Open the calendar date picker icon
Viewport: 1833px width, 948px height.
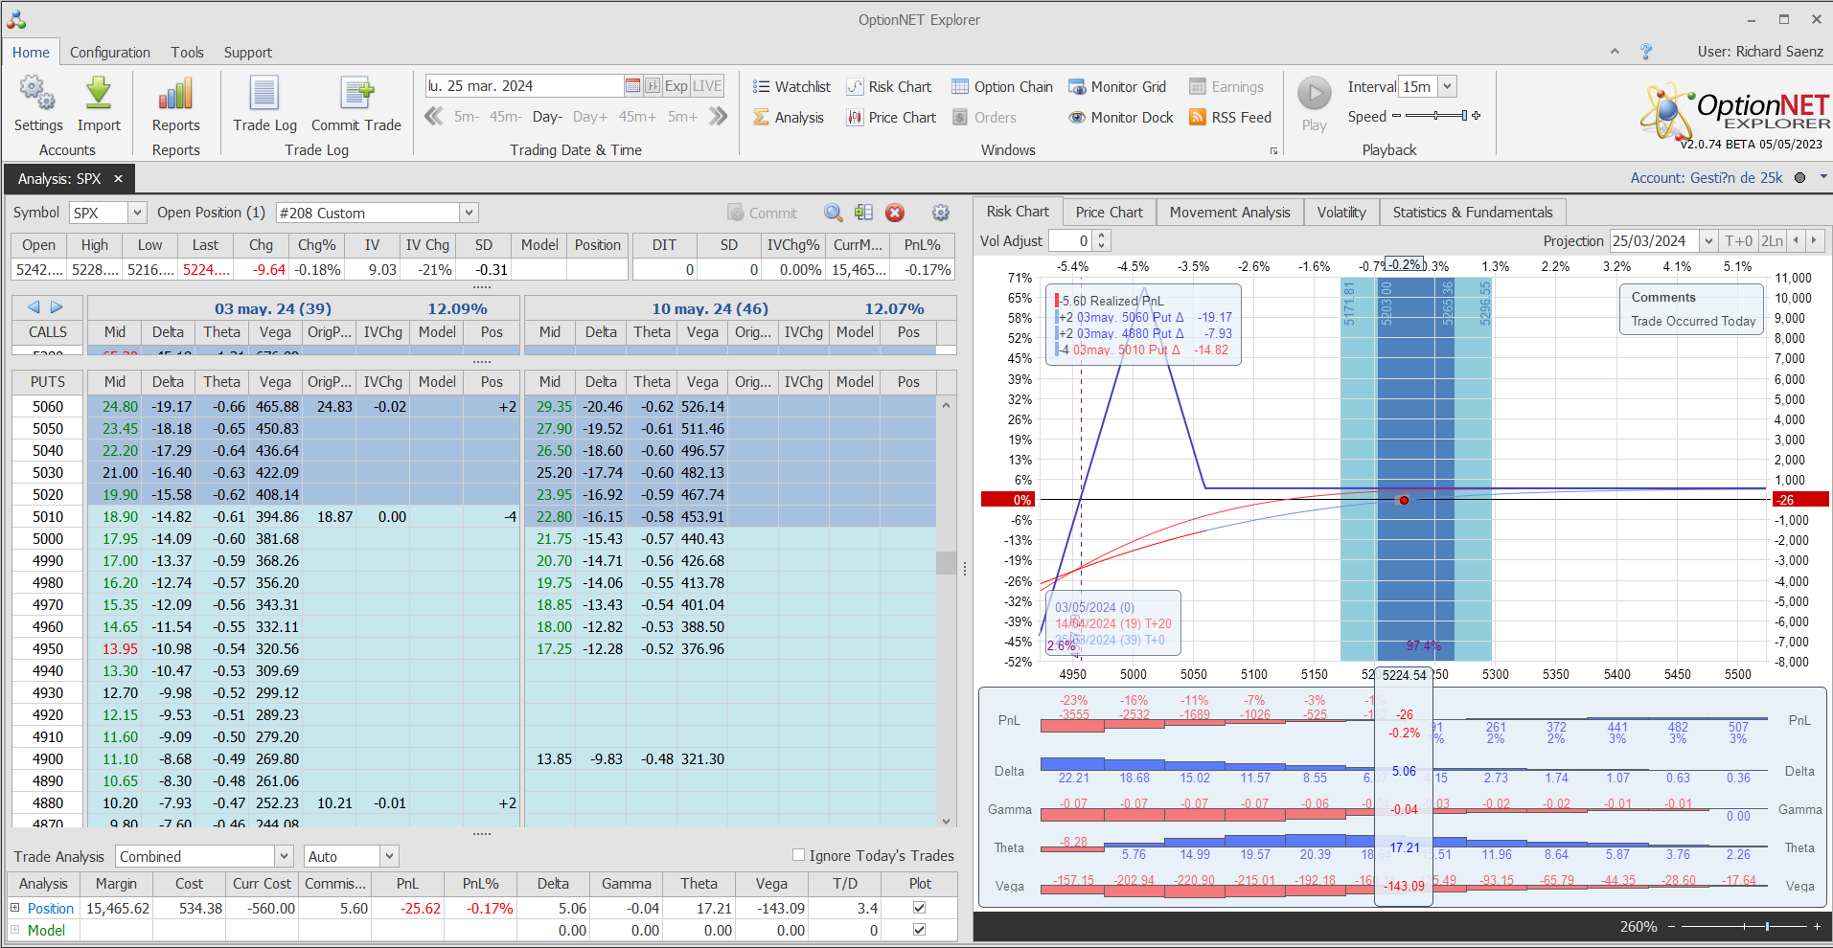pyautogui.click(x=632, y=86)
